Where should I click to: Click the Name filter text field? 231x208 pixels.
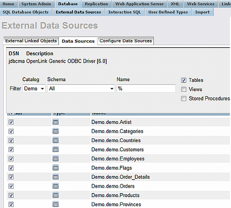(146, 89)
